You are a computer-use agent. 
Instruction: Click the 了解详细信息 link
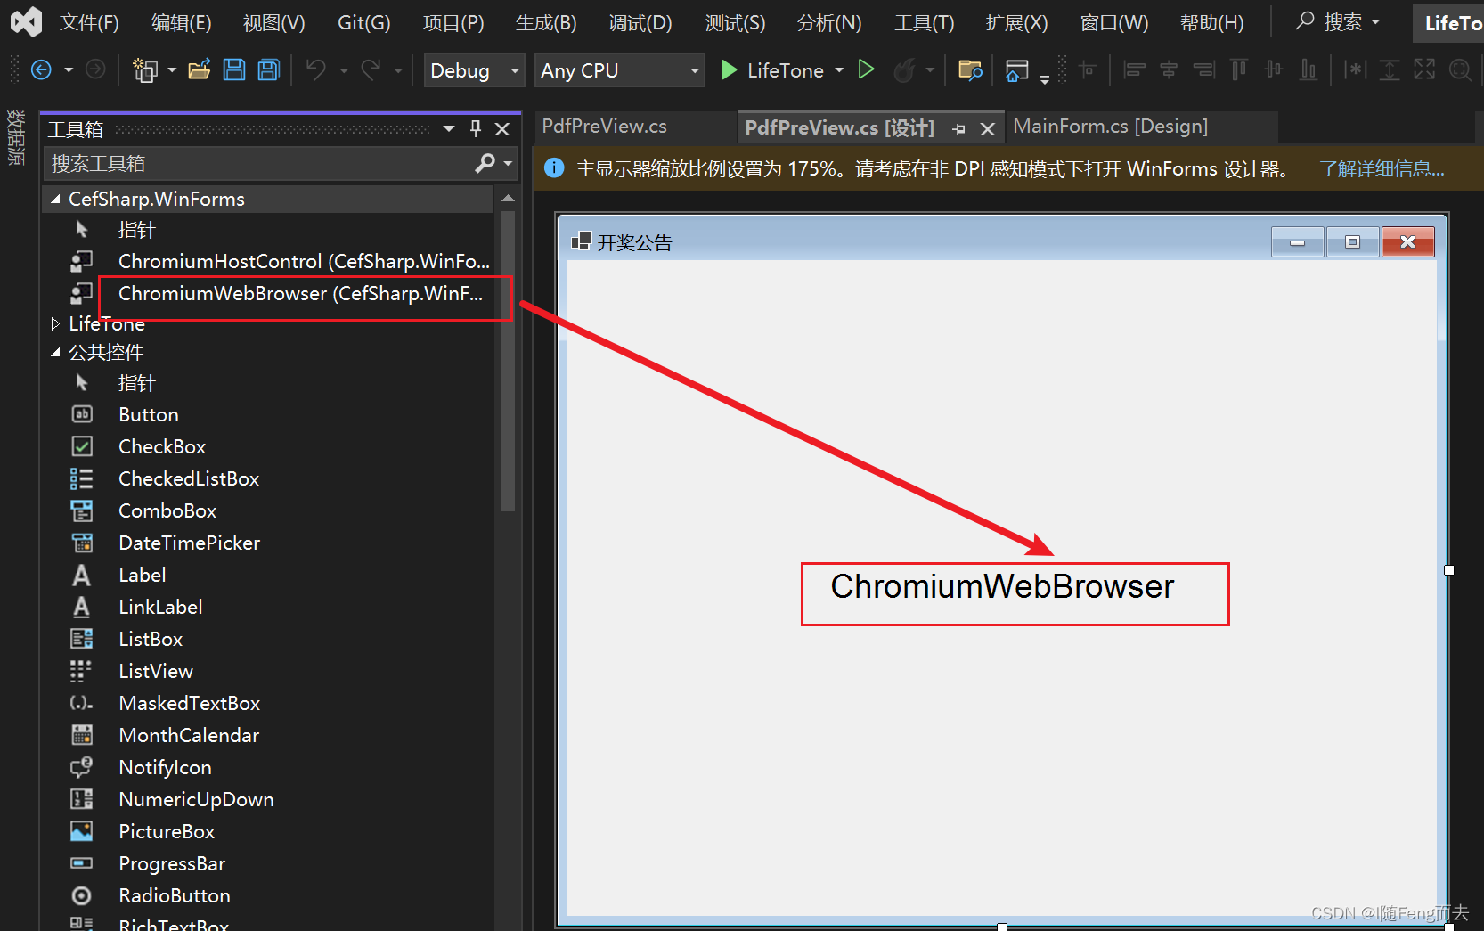click(x=1382, y=168)
